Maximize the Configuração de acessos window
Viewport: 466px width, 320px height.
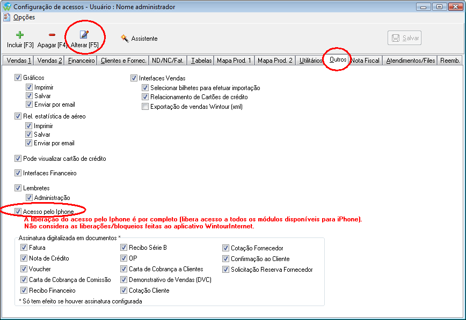439,6
